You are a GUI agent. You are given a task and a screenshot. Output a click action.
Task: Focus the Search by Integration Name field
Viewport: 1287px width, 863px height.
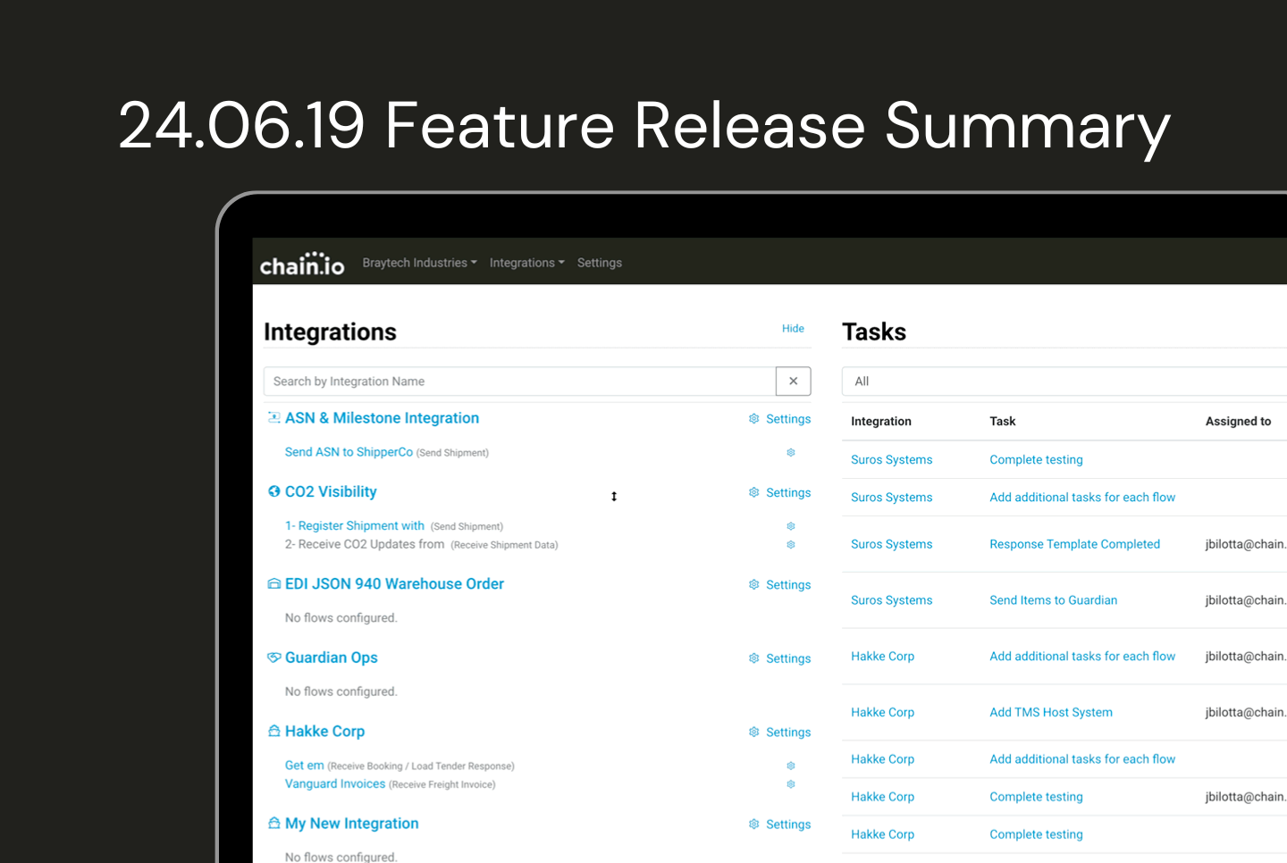519,381
